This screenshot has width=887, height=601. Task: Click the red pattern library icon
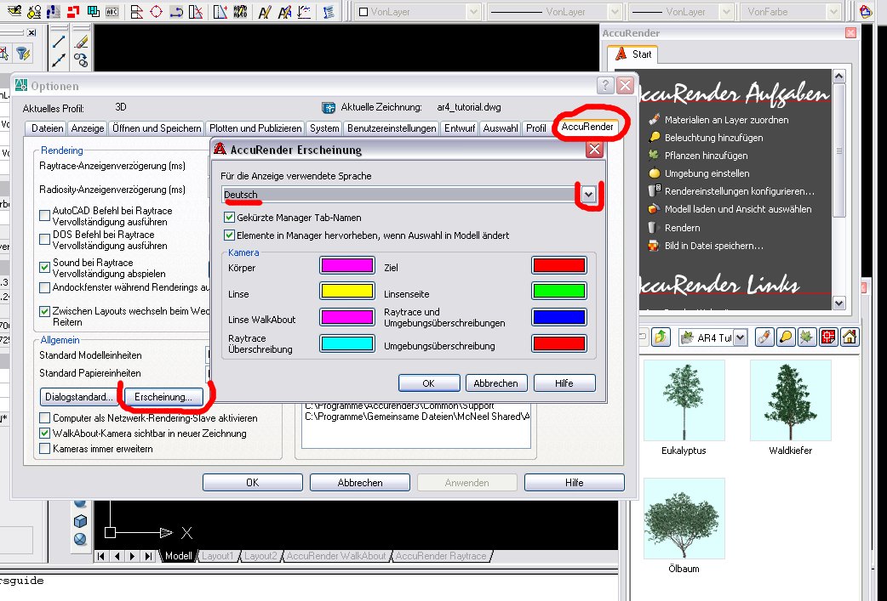[828, 337]
